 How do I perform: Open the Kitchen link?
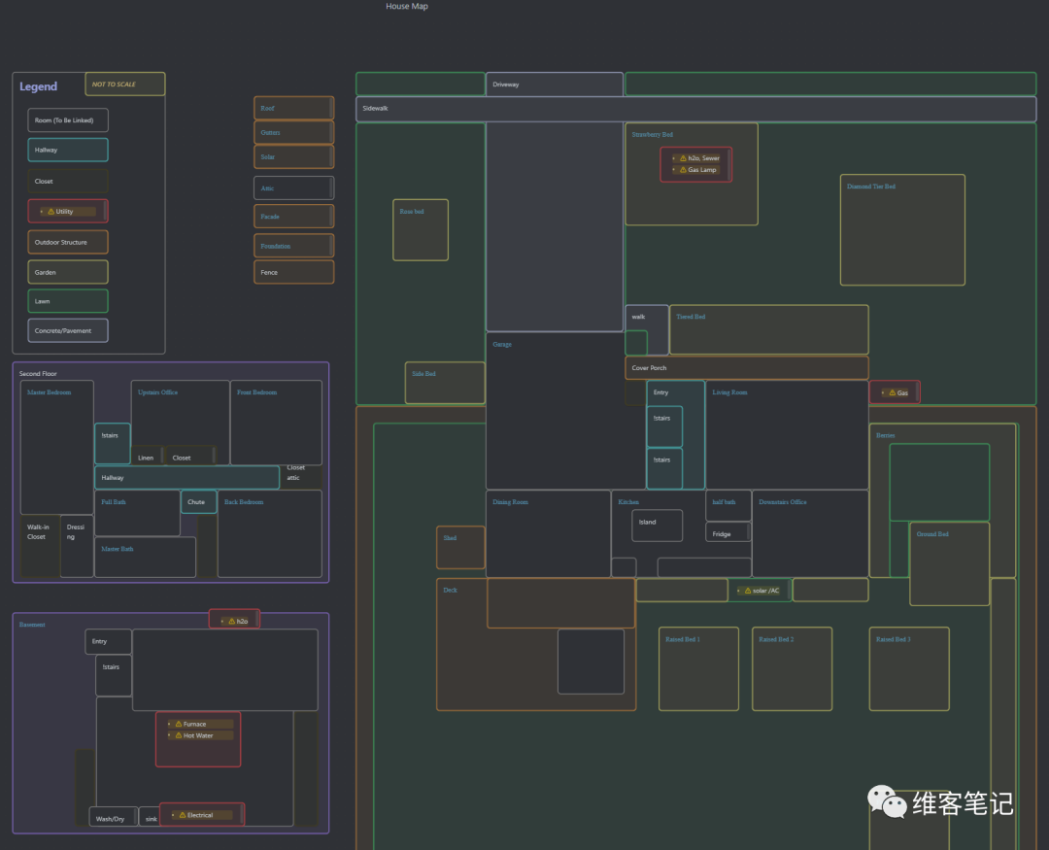click(628, 502)
